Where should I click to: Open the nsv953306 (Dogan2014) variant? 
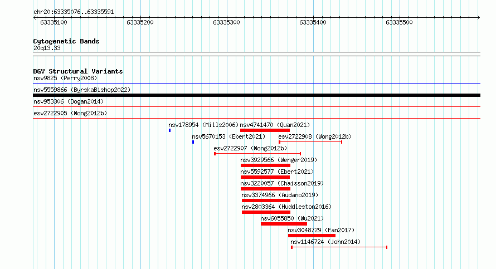(69, 101)
